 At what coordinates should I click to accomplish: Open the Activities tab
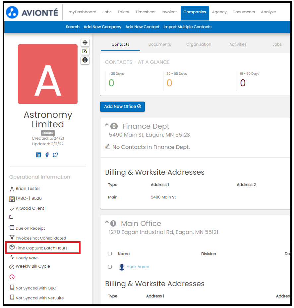pos(238,44)
